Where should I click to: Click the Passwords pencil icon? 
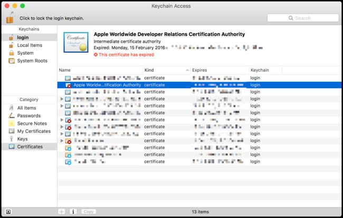click(12, 116)
